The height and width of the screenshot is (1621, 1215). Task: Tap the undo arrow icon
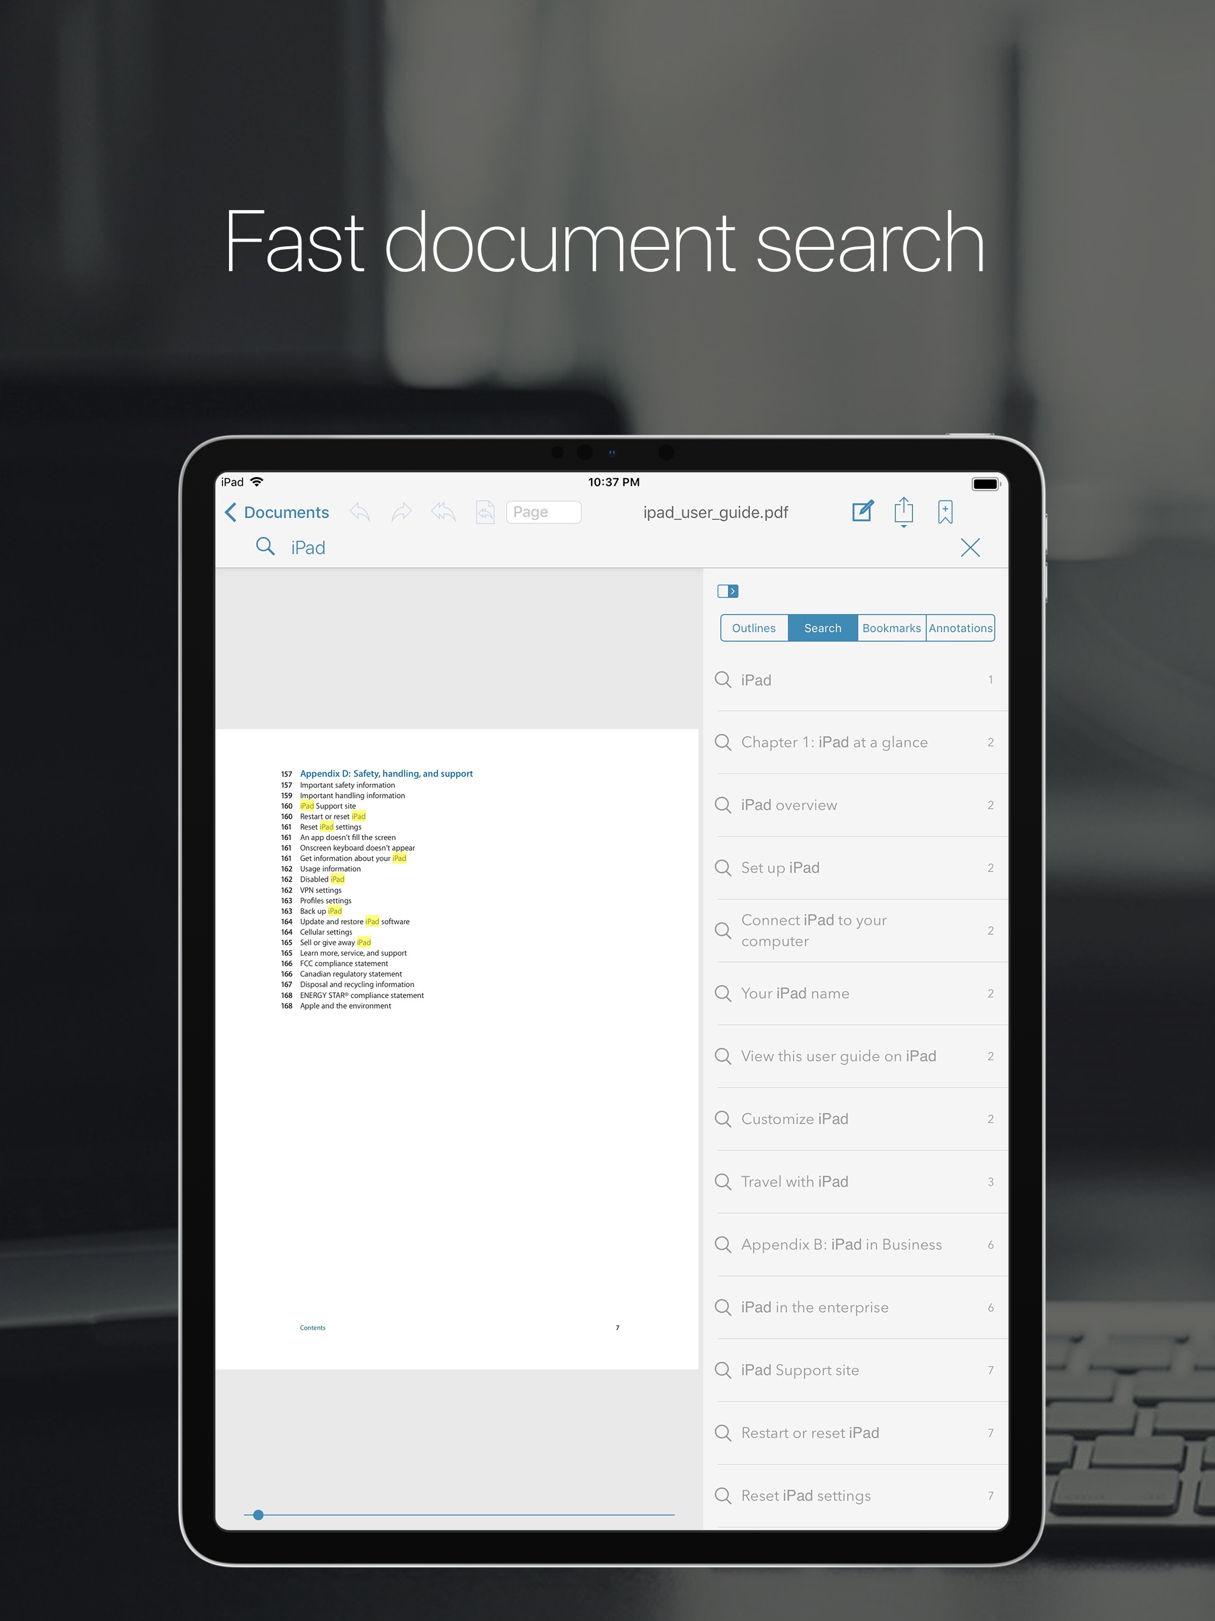[x=359, y=512]
